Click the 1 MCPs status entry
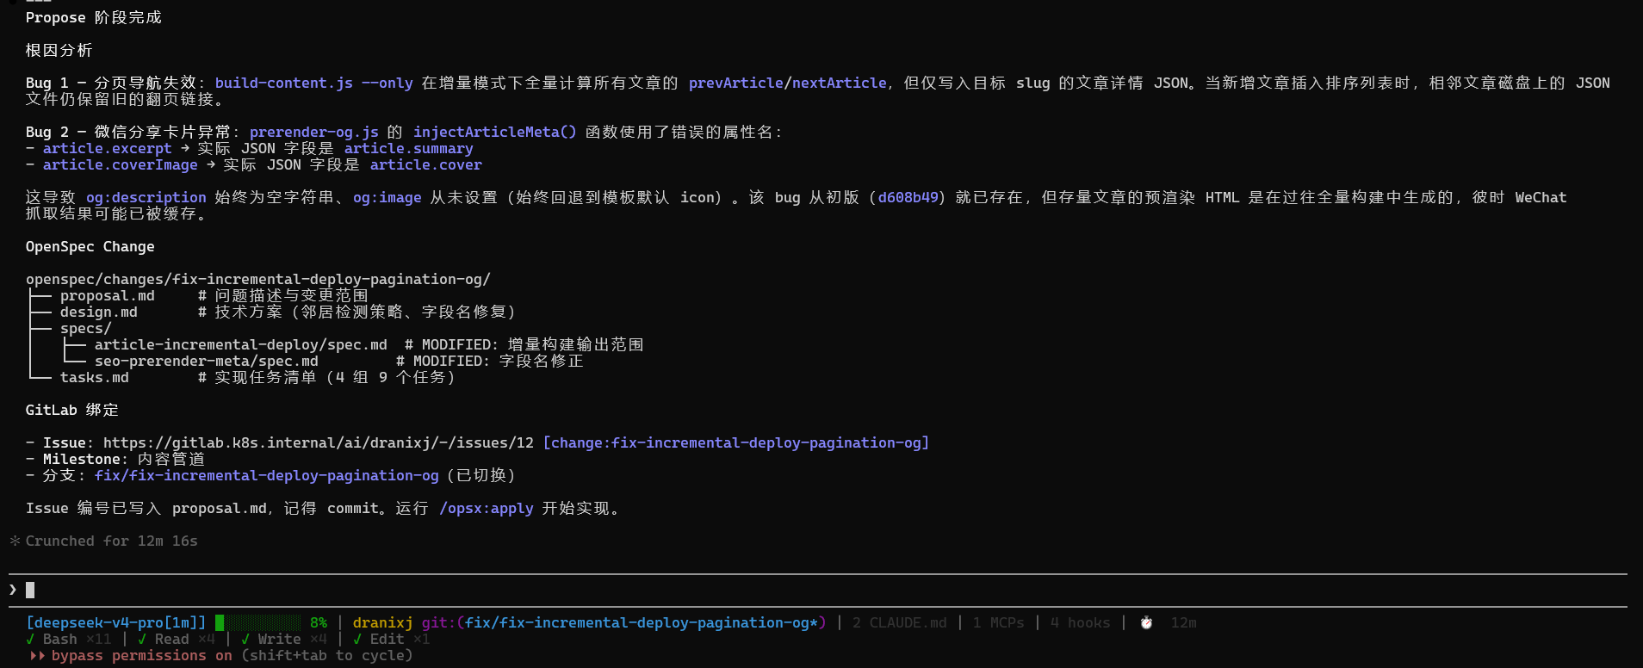Screen dimensions: 1643x668 (x=999, y=622)
